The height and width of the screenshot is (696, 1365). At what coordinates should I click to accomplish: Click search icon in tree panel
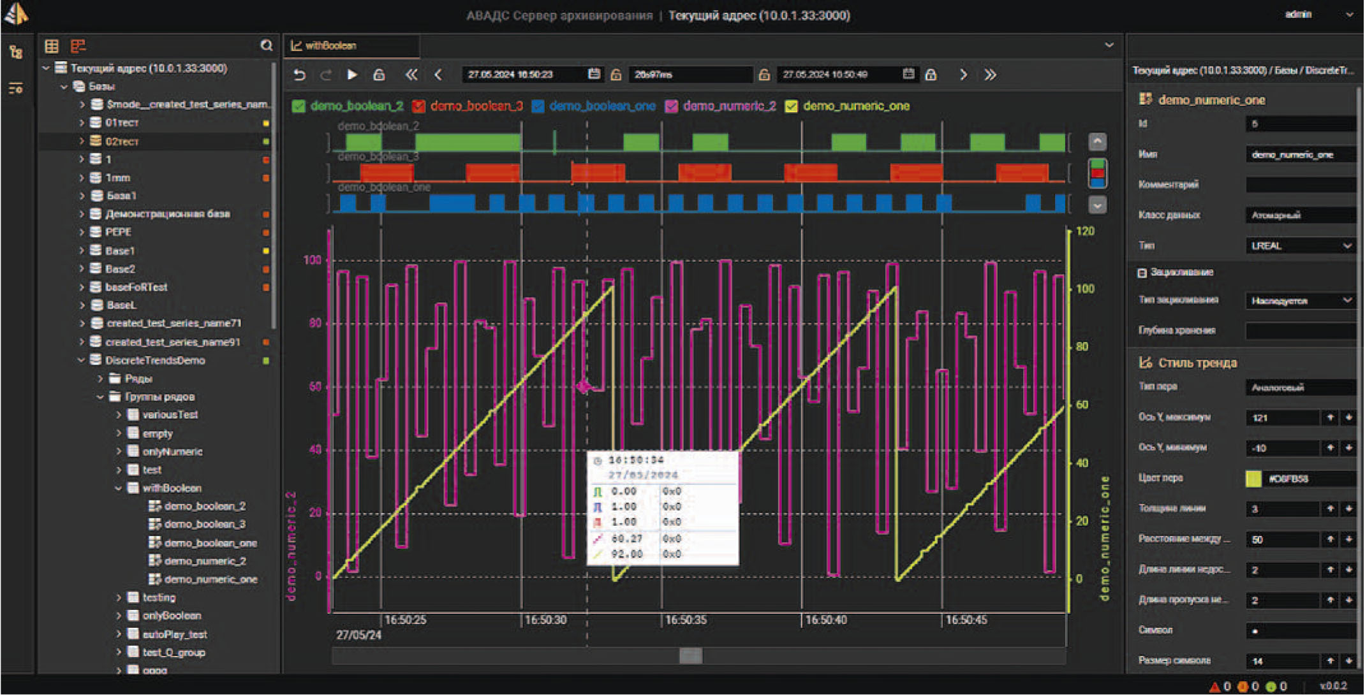tap(266, 45)
